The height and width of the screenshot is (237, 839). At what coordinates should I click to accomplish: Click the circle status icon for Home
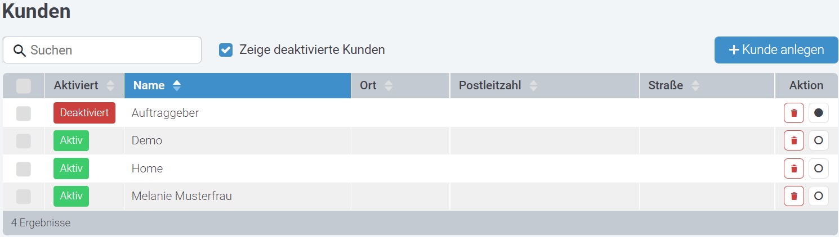[819, 168]
